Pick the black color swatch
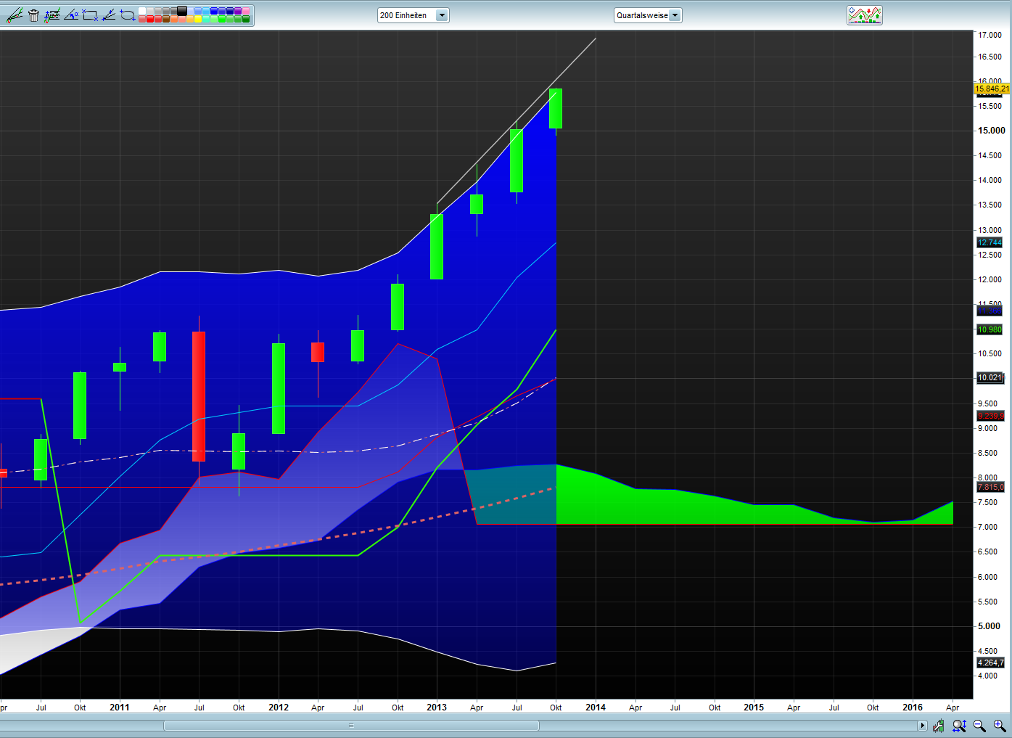 182,11
